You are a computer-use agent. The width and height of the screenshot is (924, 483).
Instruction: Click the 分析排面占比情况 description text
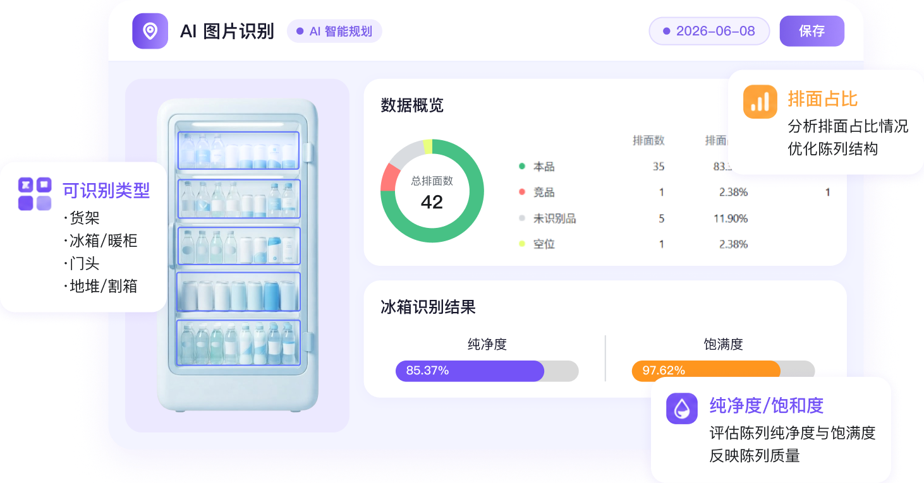(x=848, y=126)
